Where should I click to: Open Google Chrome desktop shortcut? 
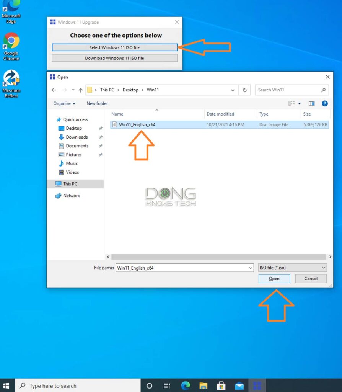pyautogui.click(x=11, y=47)
